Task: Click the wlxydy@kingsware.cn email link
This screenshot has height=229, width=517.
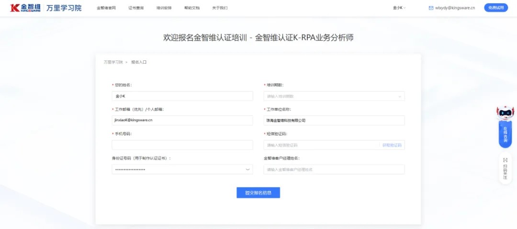Action: [455, 8]
